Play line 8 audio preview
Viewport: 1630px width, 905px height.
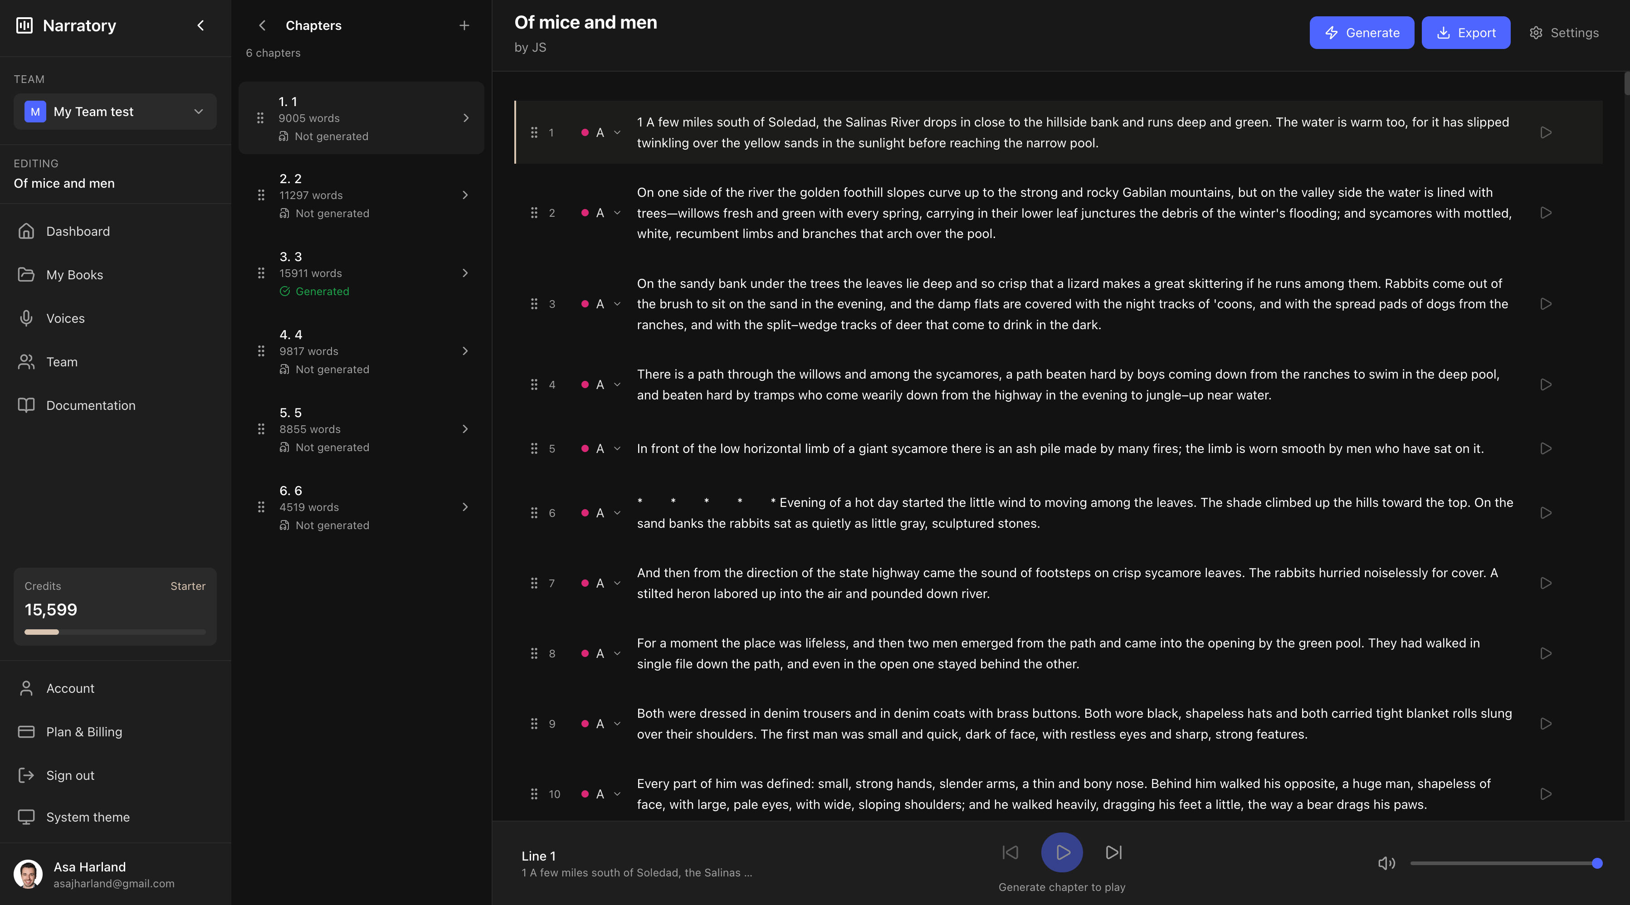point(1545,653)
